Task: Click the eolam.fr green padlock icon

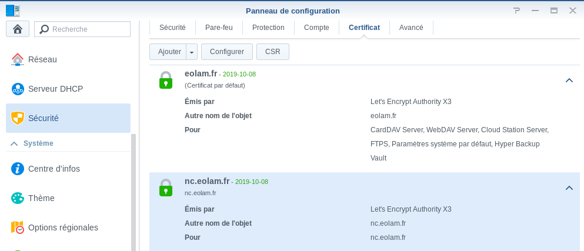Action: 166,80
